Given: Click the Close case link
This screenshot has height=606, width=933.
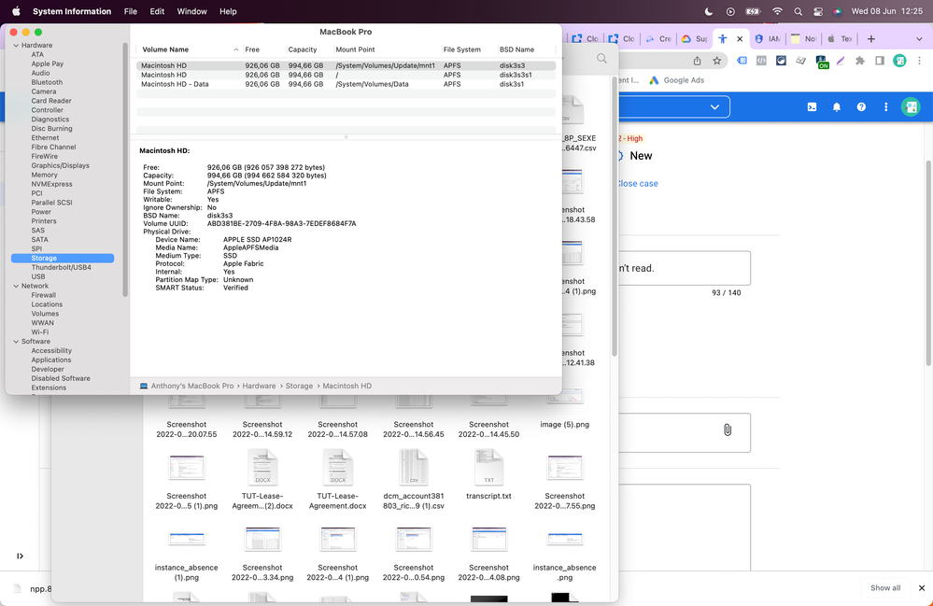Looking at the screenshot, I should pyautogui.click(x=638, y=184).
